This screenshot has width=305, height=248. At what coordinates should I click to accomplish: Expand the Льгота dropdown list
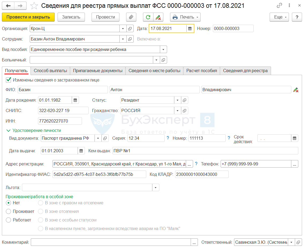(x=156, y=188)
